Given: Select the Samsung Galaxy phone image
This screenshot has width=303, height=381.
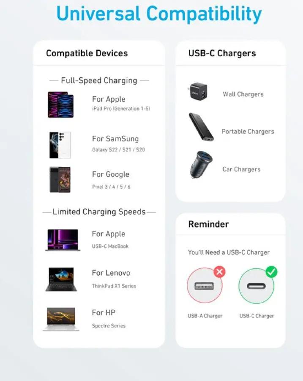Looking at the screenshot, I should pos(60,145).
